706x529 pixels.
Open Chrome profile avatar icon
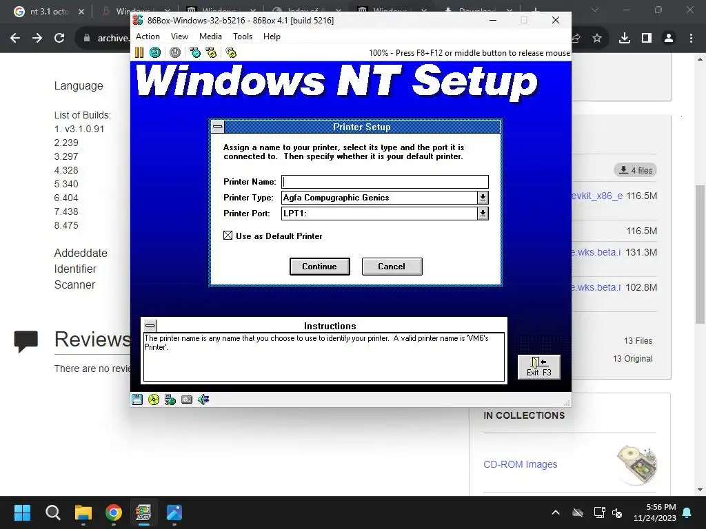click(669, 39)
